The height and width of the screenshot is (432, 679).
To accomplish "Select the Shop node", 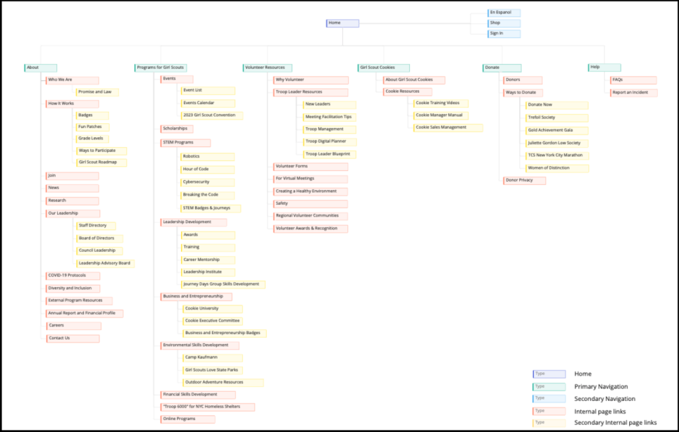I will tap(504, 23).
